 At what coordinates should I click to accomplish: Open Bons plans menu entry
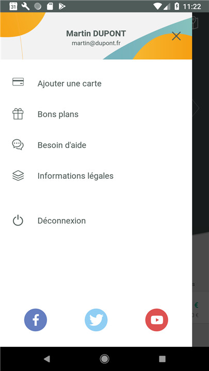click(x=96, y=114)
